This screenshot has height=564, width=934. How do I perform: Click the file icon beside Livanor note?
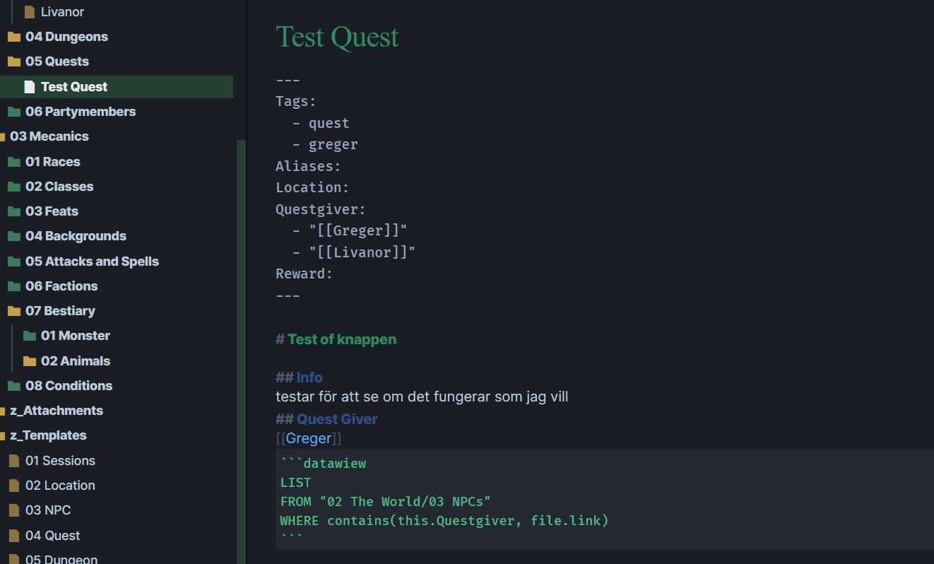(x=30, y=12)
